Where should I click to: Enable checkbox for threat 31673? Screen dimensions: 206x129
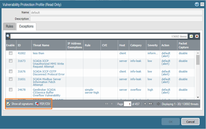[x=11, y=61]
